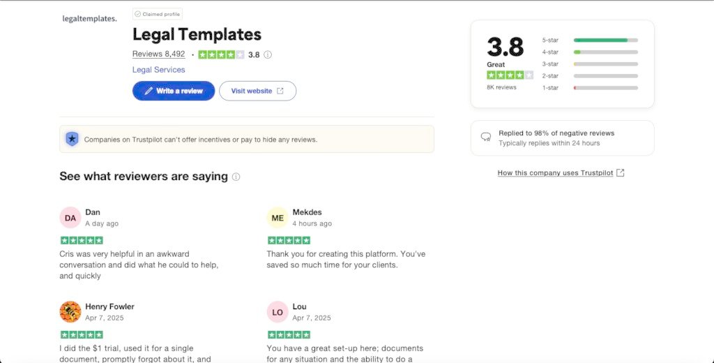The height and width of the screenshot is (363, 714).
Task: Open Visit website external link button
Action: pyautogui.click(x=257, y=91)
